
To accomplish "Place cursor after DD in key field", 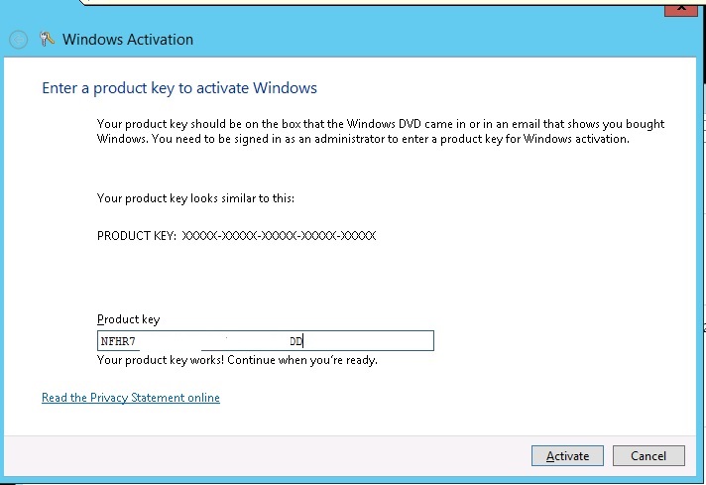I will [304, 341].
